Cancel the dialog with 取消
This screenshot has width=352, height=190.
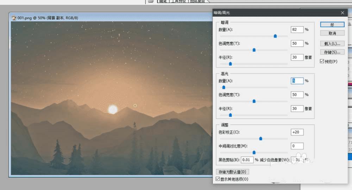coord(332,33)
